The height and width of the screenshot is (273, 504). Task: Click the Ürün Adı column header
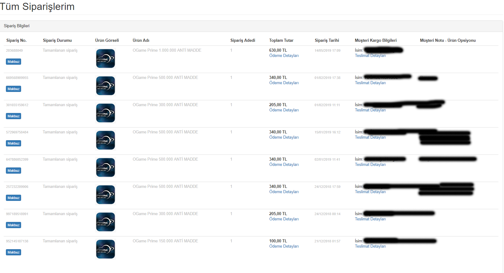pos(141,41)
